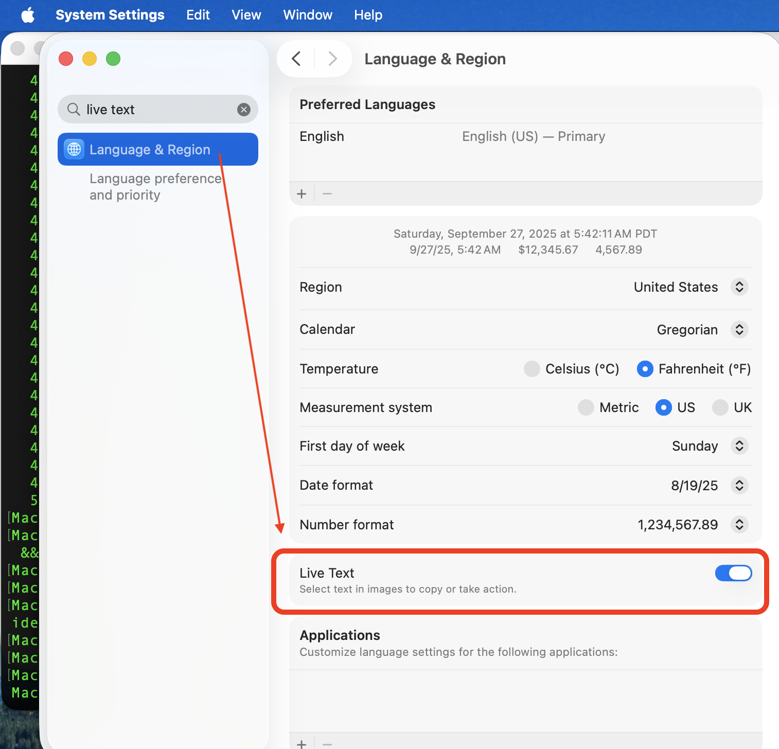Screen dimensions: 779x749
Task: Click the Preferred Languages heading
Action: point(367,104)
